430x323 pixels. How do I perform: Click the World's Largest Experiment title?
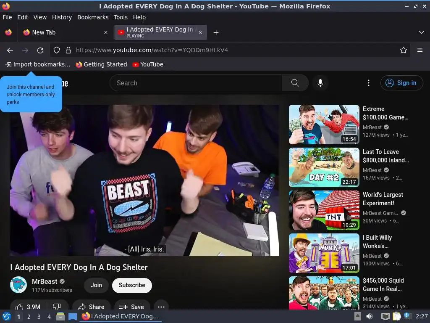(383, 199)
